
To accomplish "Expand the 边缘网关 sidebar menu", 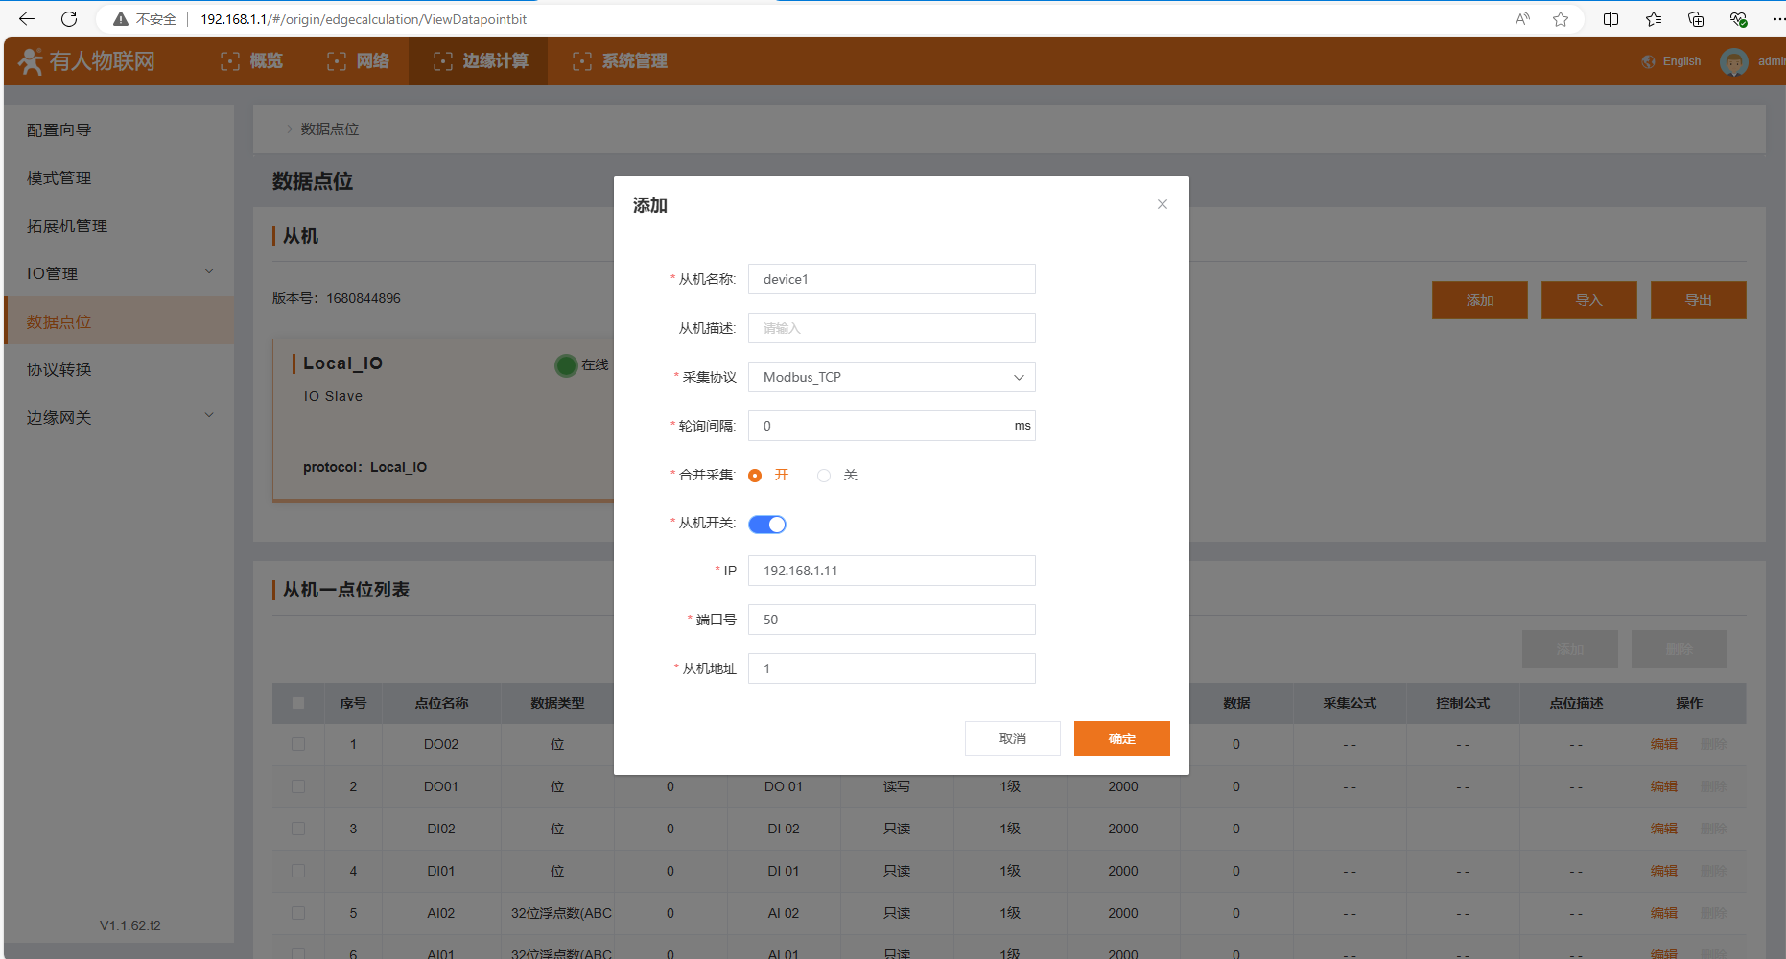I will [x=120, y=417].
